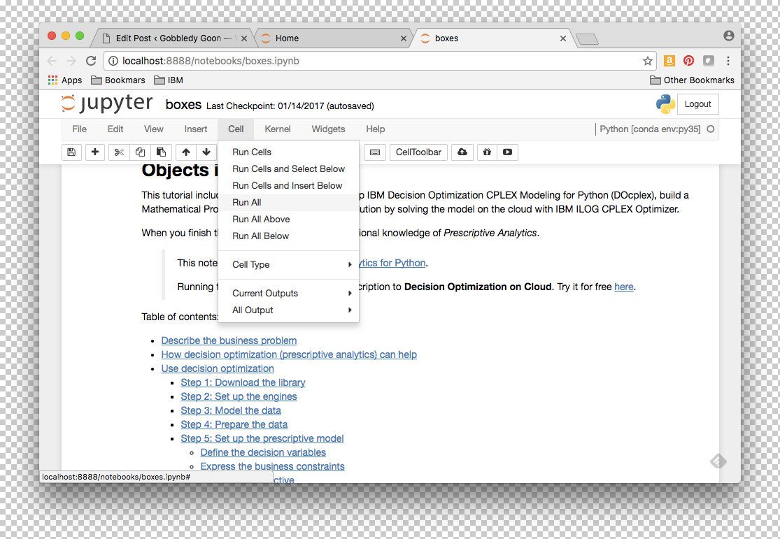Click the Logout button
780x539 pixels.
(x=697, y=104)
